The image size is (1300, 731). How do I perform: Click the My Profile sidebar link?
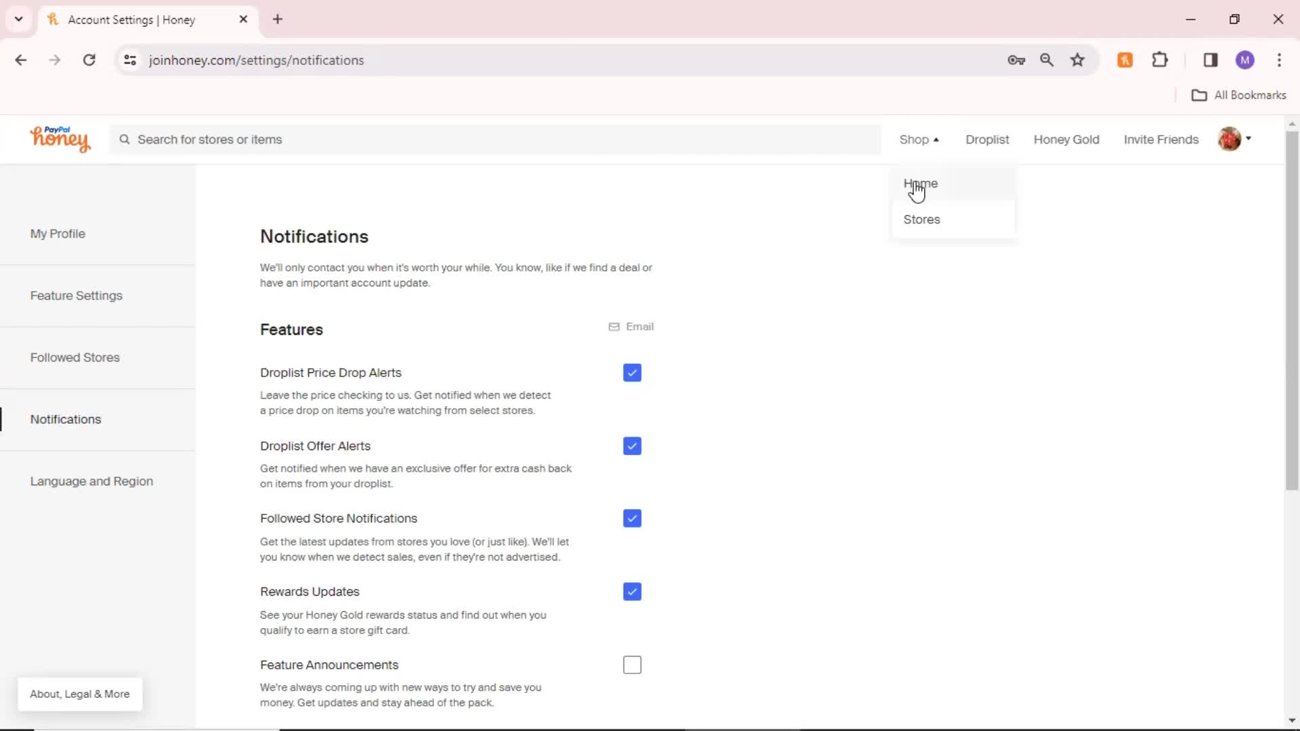(57, 233)
